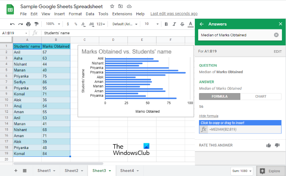Switch to the Sheet1 tab
This screenshot has width=286, height=176.
point(44,171)
